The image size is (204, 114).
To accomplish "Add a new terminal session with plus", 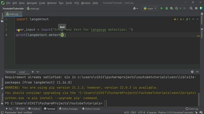I will point(33,72).
